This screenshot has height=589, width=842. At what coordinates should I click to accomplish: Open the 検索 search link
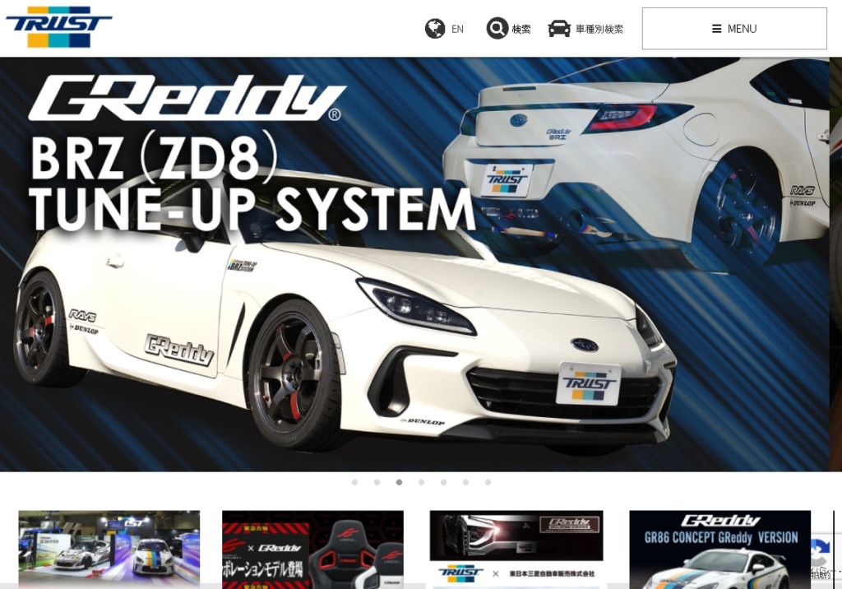pos(520,29)
